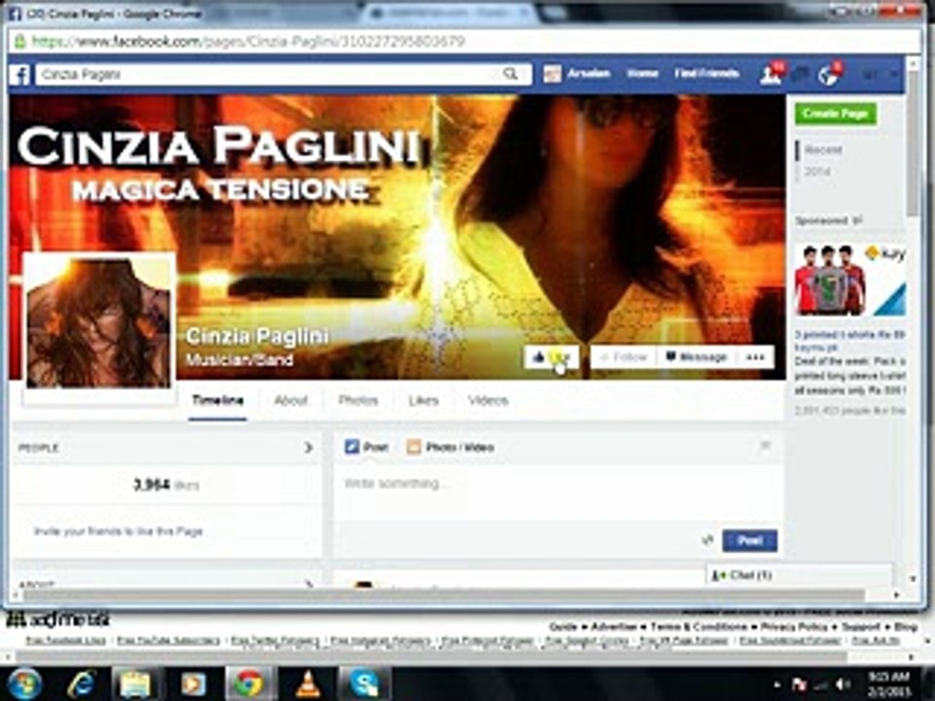Click the Cinzia Paglini page name

tap(257, 336)
